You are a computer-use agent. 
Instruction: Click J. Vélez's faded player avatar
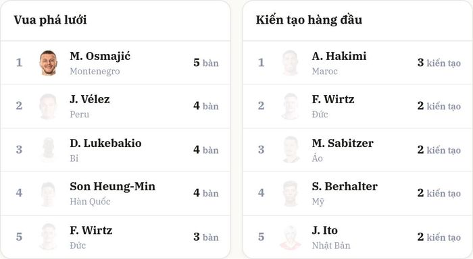pyautogui.click(x=48, y=107)
